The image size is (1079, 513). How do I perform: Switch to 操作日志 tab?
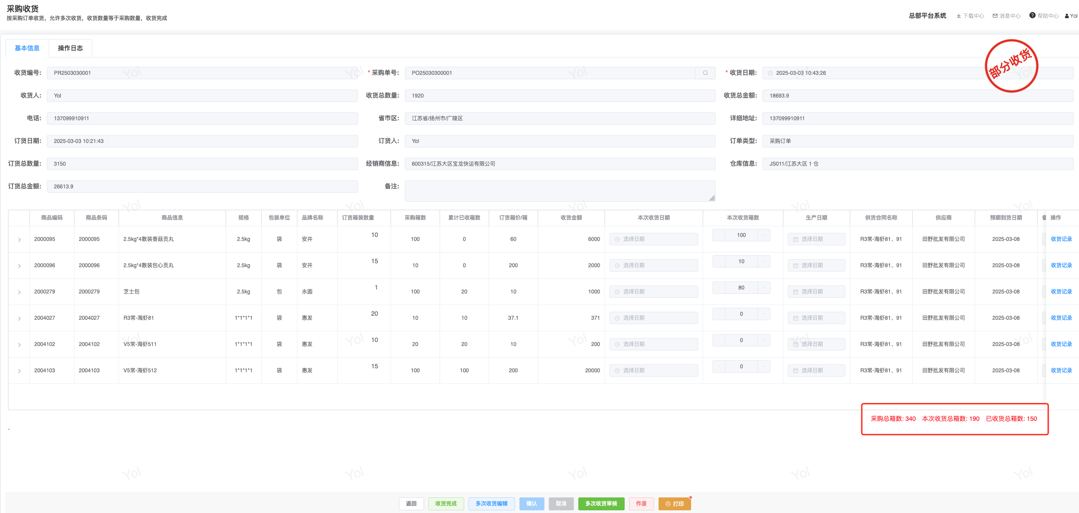pyautogui.click(x=70, y=48)
